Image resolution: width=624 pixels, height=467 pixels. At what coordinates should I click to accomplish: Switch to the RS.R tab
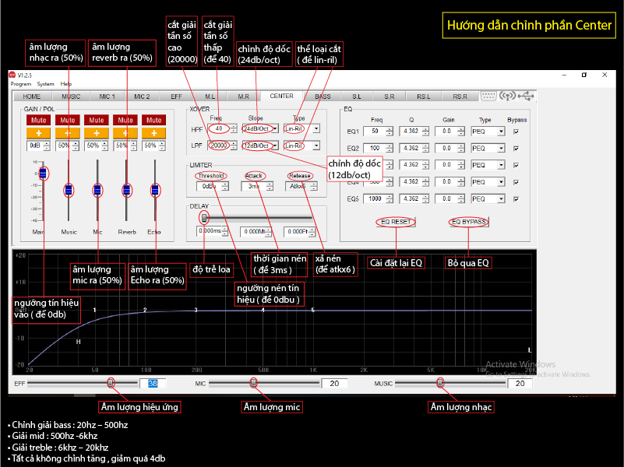tap(460, 97)
